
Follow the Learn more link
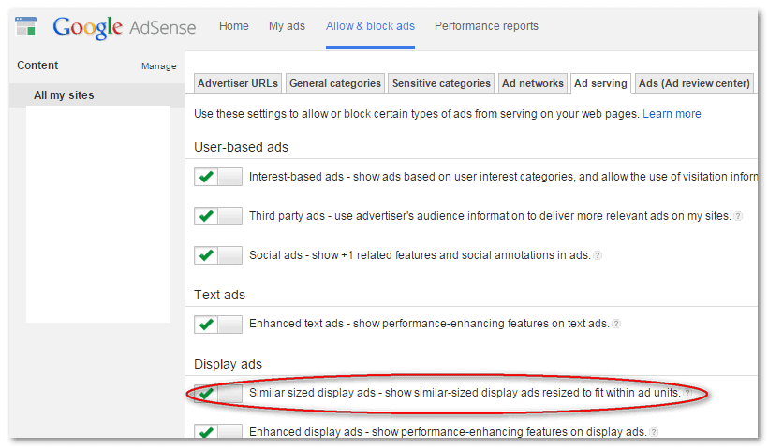click(672, 114)
